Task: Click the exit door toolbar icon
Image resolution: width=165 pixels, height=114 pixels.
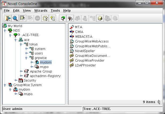Action: tap(8, 18)
